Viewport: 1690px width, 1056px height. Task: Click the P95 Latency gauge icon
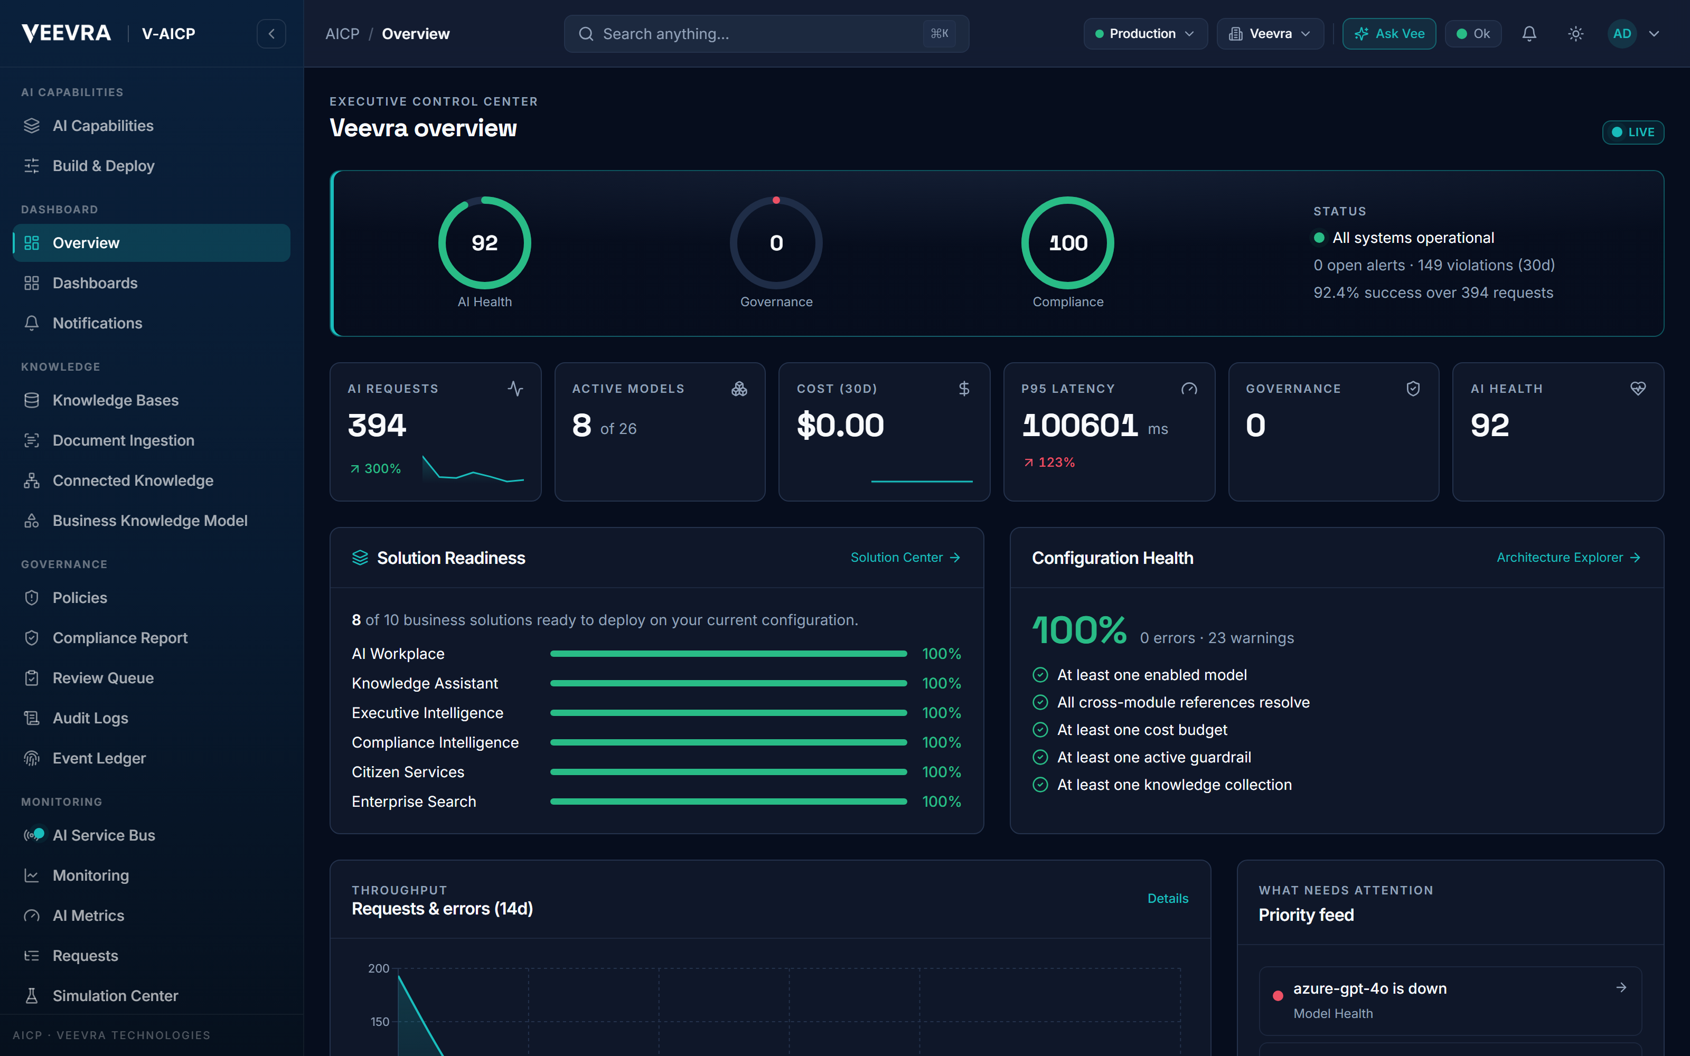(x=1189, y=388)
